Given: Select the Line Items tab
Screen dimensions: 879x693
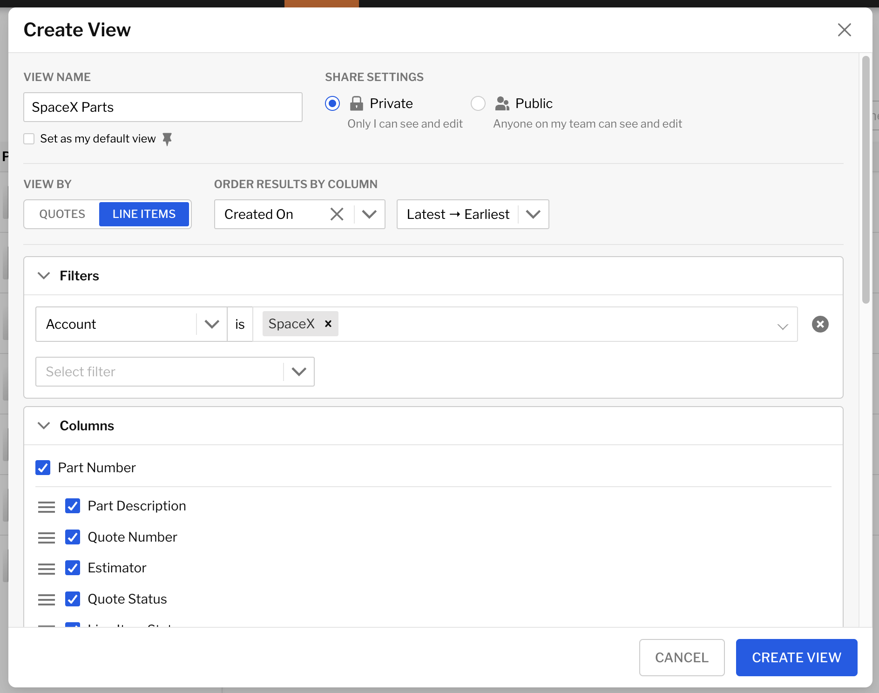Looking at the screenshot, I should [144, 214].
